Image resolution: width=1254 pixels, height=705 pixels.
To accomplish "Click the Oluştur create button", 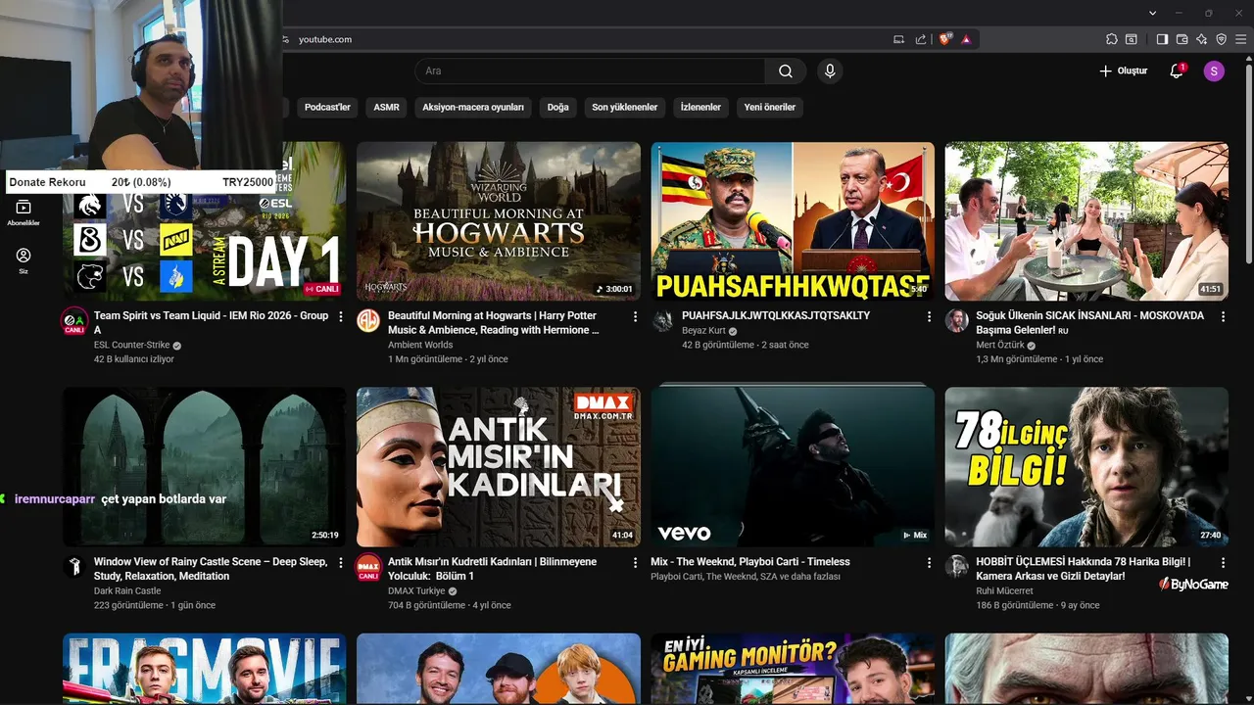I will tap(1123, 70).
